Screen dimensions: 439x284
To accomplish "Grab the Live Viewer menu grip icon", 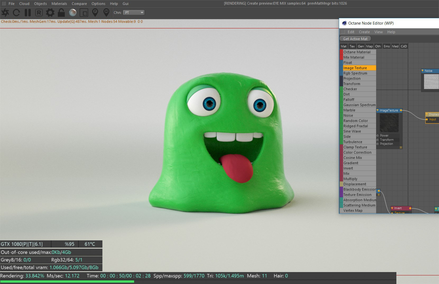I will pyautogui.click(x=4, y=4).
